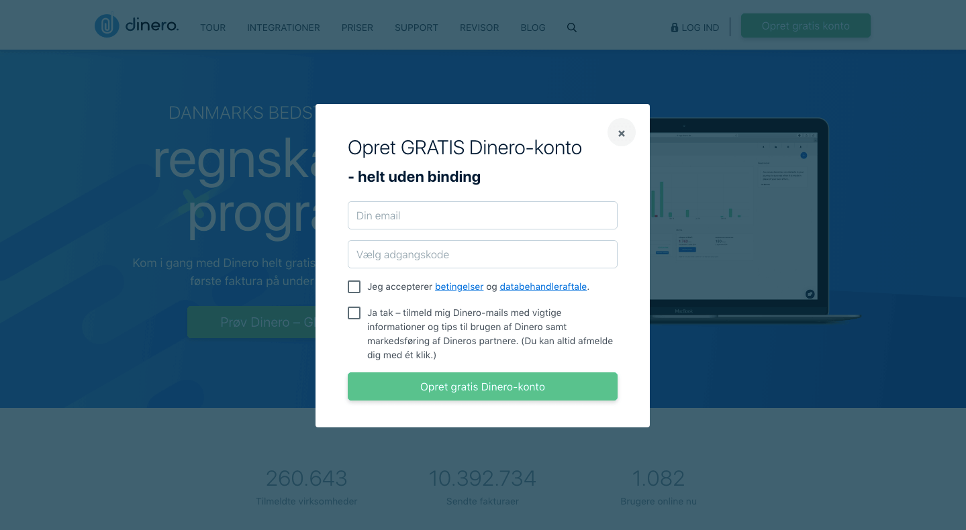Open the betingelser link

[x=459, y=286]
